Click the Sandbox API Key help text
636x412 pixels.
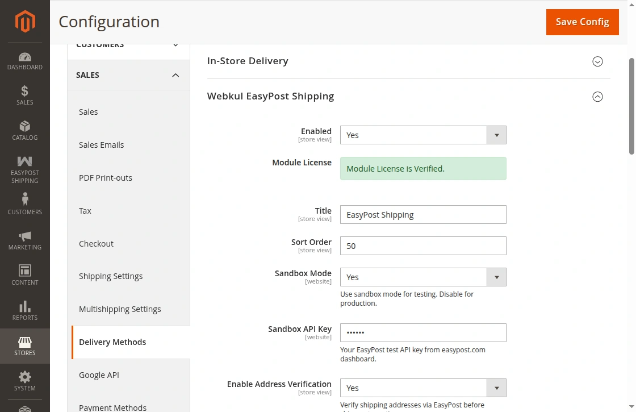(x=412, y=355)
